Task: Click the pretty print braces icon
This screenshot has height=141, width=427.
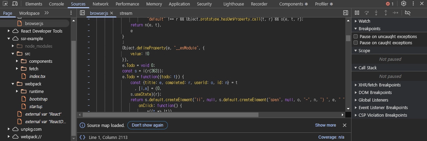Action: (x=82, y=137)
